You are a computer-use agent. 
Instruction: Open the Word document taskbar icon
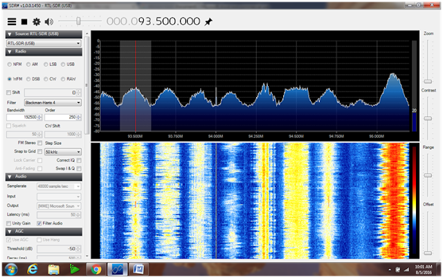(138, 270)
